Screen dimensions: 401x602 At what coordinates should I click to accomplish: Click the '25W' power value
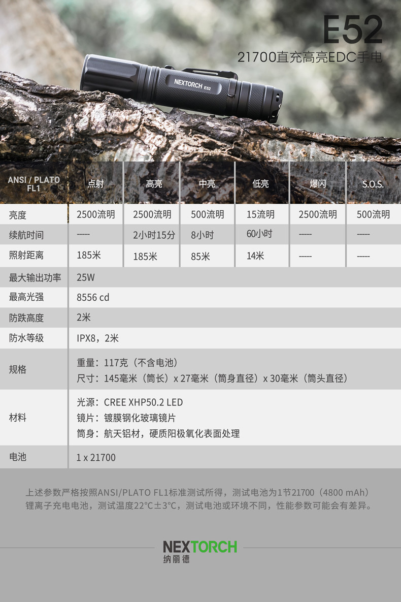(x=86, y=277)
